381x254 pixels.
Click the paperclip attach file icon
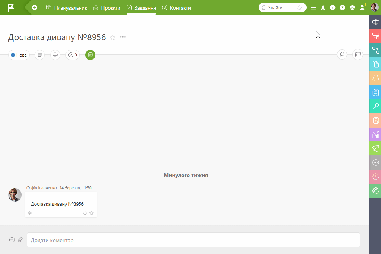pyautogui.click(x=20, y=240)
